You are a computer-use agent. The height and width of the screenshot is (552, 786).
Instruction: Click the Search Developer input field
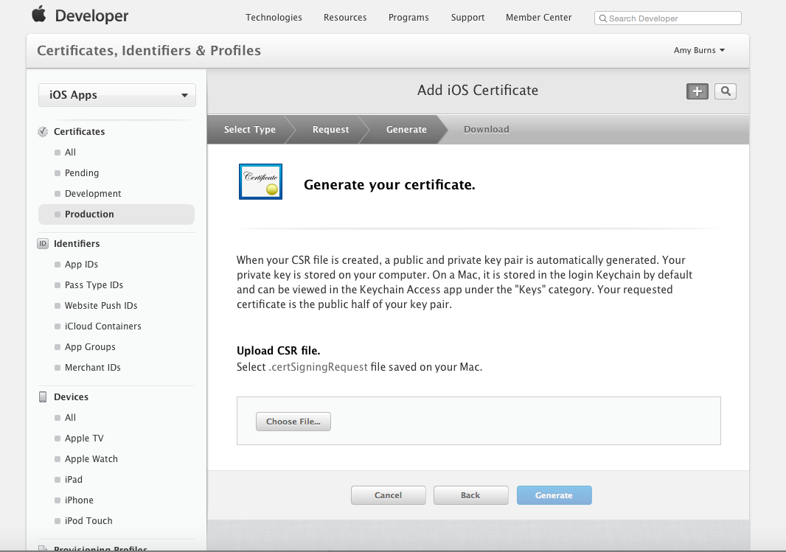[667, 18]
